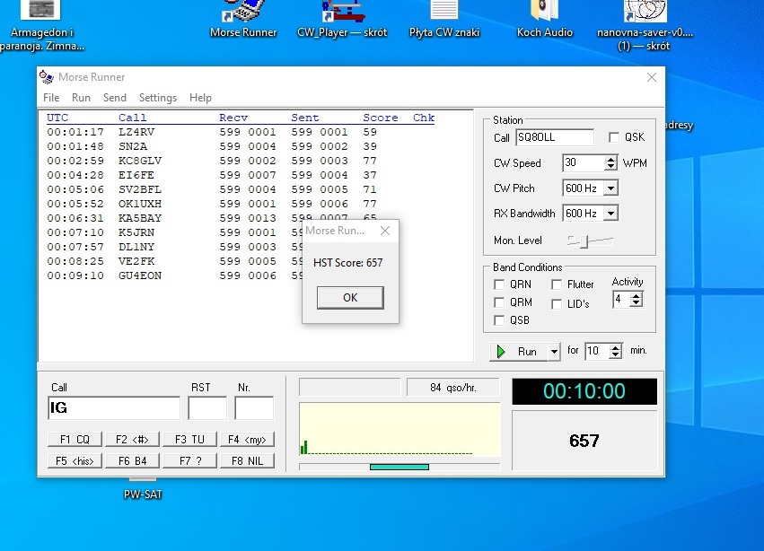Open the Koch Audio desktop folder
Screen dimensions: 764x551
(x=544, y=20)
